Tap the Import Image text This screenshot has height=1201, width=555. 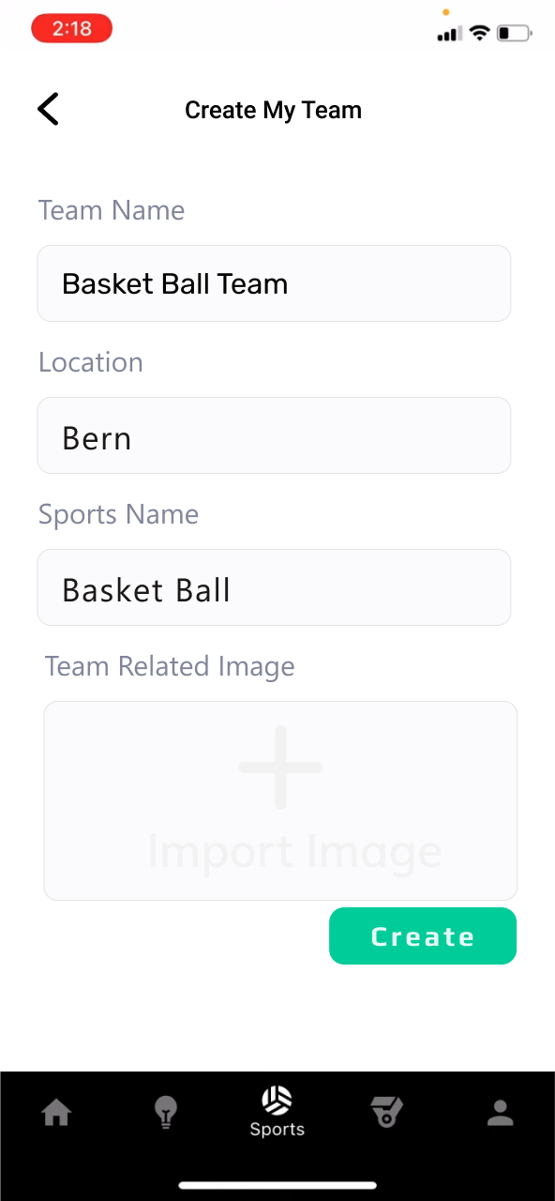click(294, 851)
